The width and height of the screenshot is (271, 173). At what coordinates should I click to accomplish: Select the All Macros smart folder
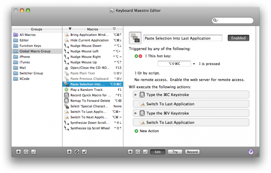(37, 35)
